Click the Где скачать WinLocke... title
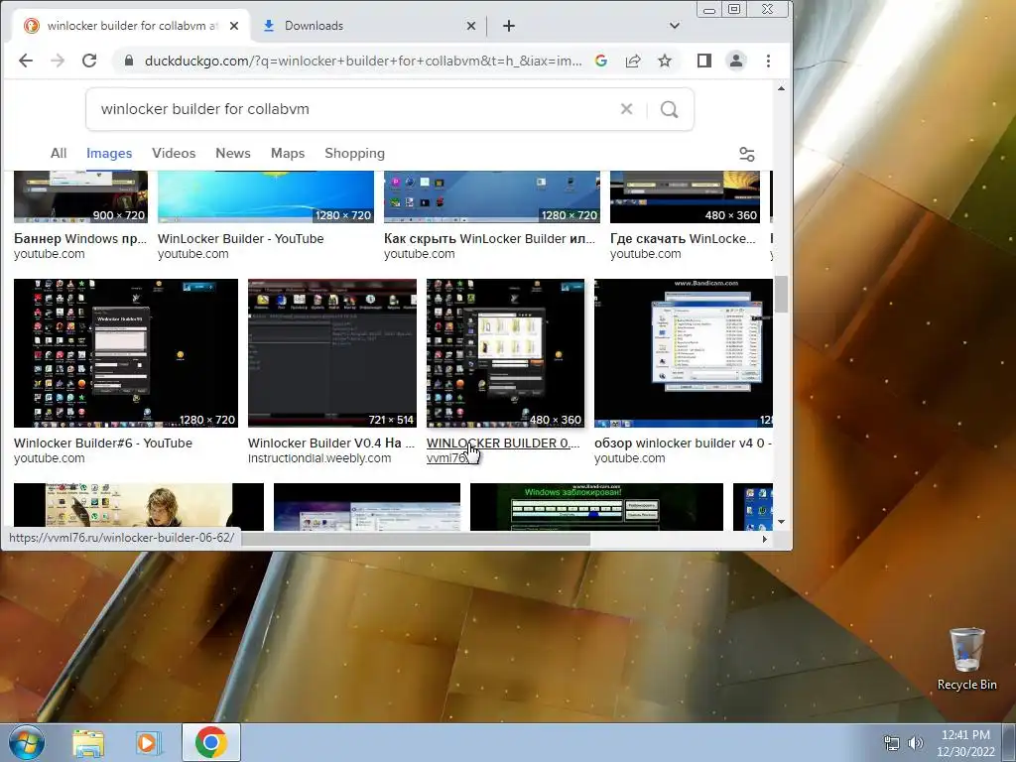This screenshot has height=762, width=1016. [x=683, y=238]
